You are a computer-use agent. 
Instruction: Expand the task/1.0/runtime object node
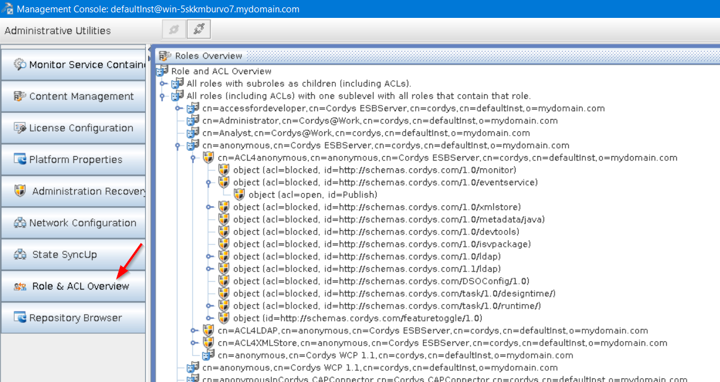209,305
